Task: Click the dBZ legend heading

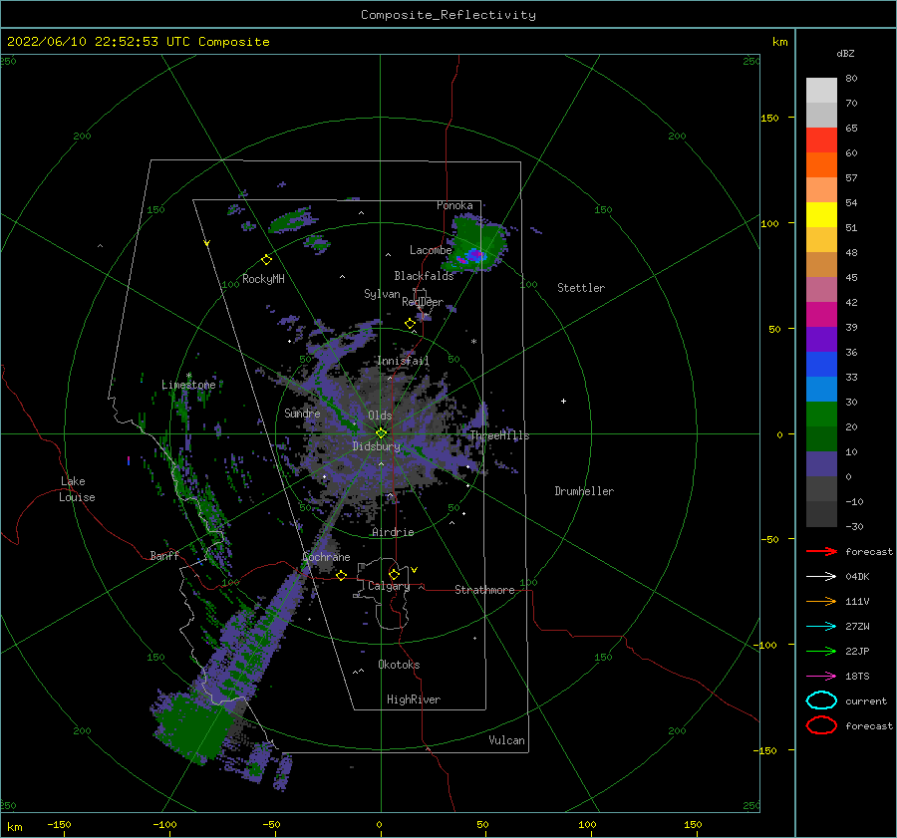Action: pyautogui.click(x=845, y=54)
